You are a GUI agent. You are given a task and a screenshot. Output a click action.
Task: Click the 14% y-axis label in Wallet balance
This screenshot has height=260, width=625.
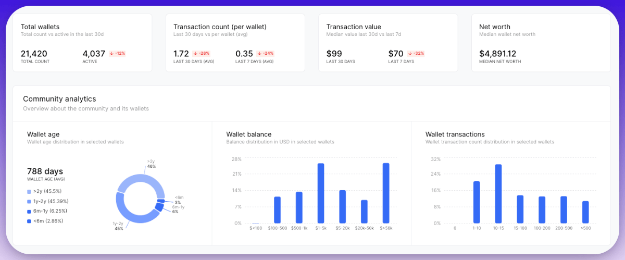[x=236, y=190]
